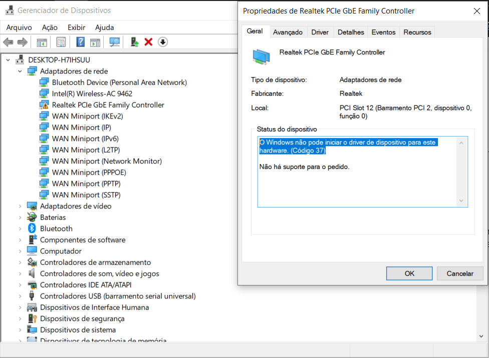
Task: Expand the Bluetooth node
Action: pyautogui.click(x=20, y=228)
